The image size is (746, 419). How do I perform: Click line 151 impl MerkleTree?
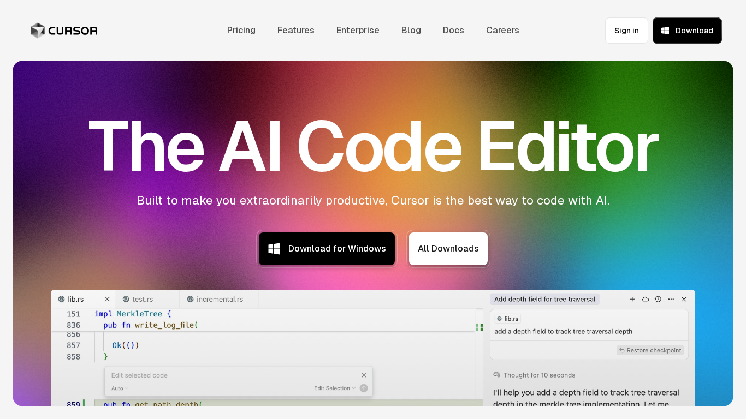133,314
